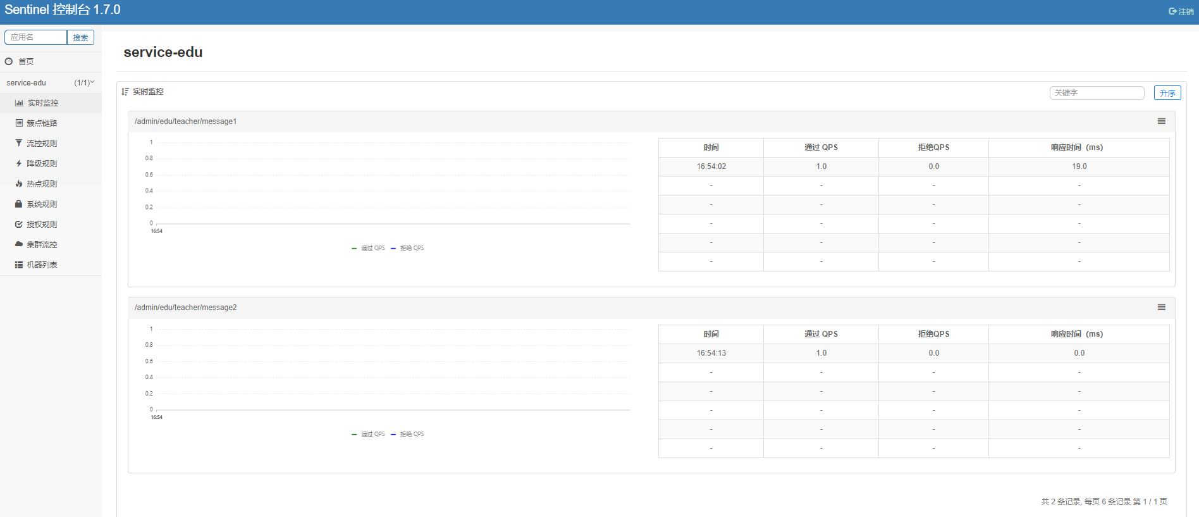1199x517 pixels.
Task: Click the service-edu page heading
Action: click(163, 52)
